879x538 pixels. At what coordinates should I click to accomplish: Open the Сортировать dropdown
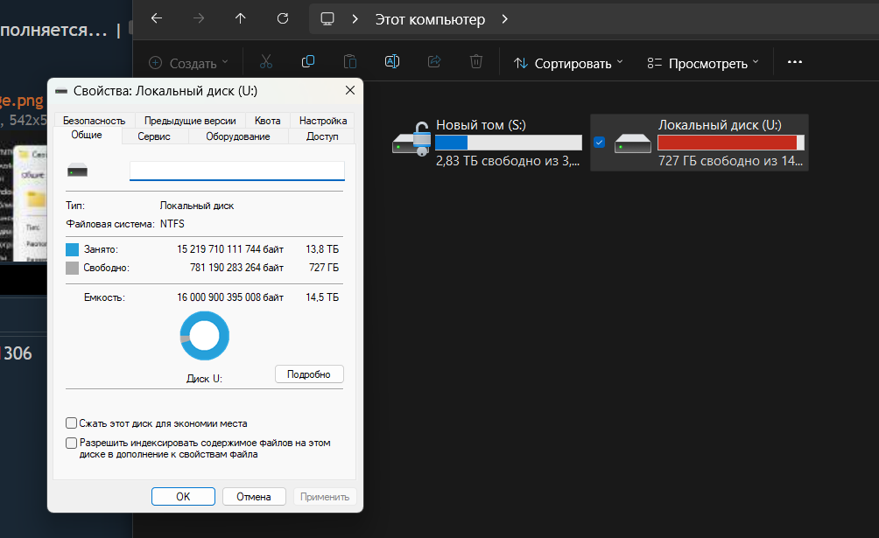568,63
